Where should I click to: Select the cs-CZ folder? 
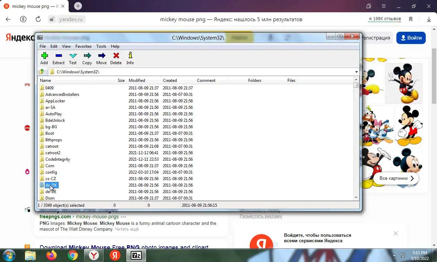tap(47, 179)
